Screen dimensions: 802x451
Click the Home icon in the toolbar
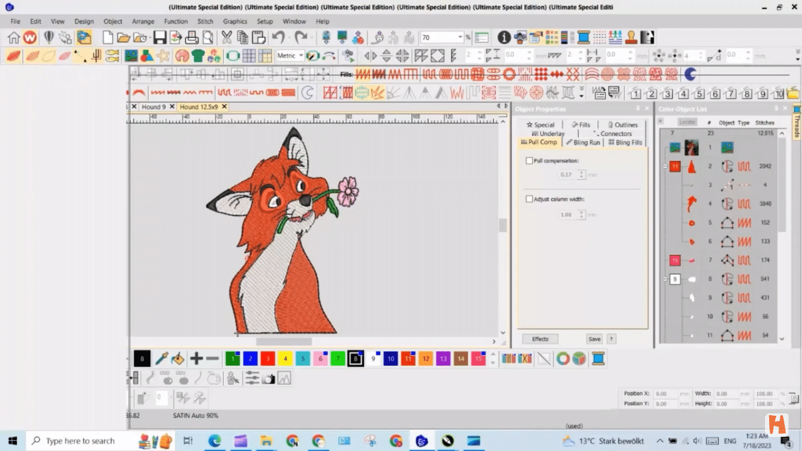[x=14, y=38]
